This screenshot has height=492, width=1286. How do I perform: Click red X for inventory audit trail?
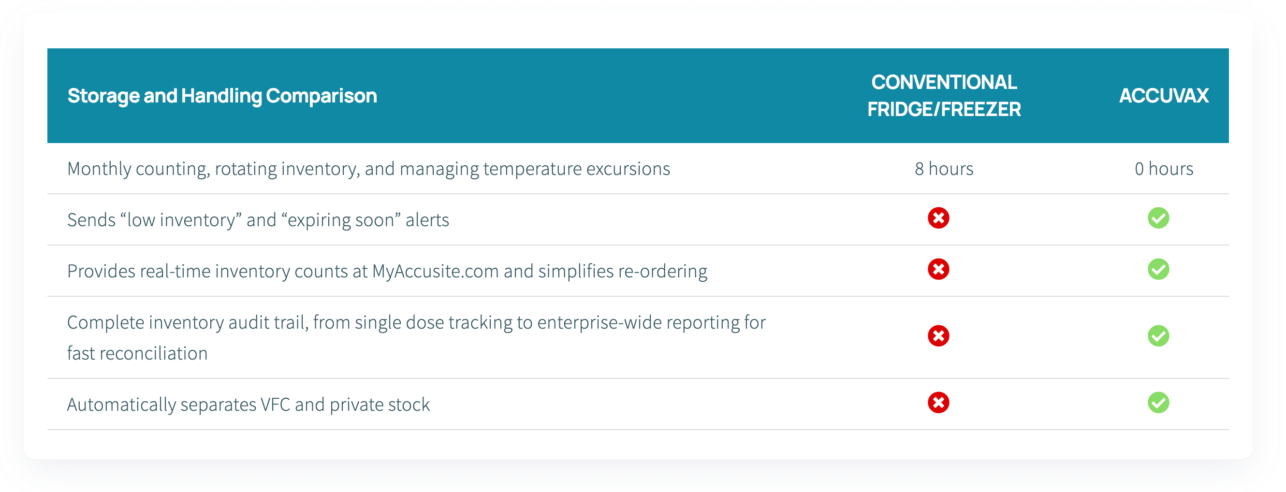coord(938,336)
